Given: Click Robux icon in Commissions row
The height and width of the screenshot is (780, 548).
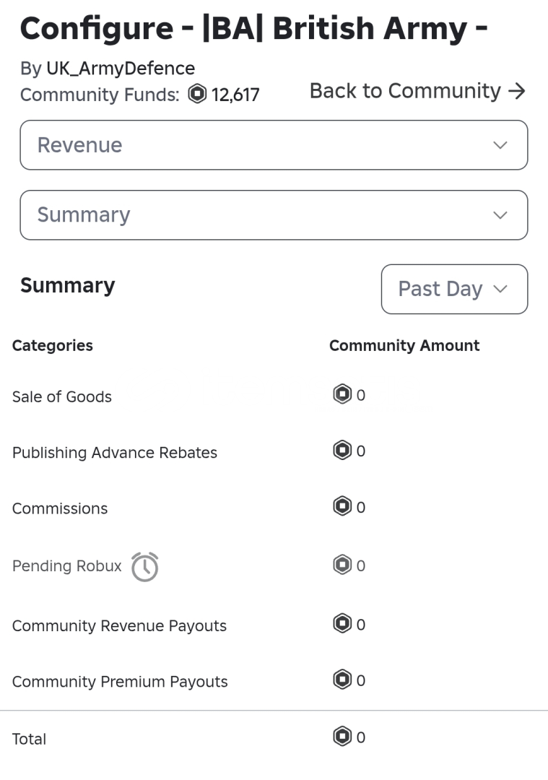Looking at the screenshot, I should 342,507.
